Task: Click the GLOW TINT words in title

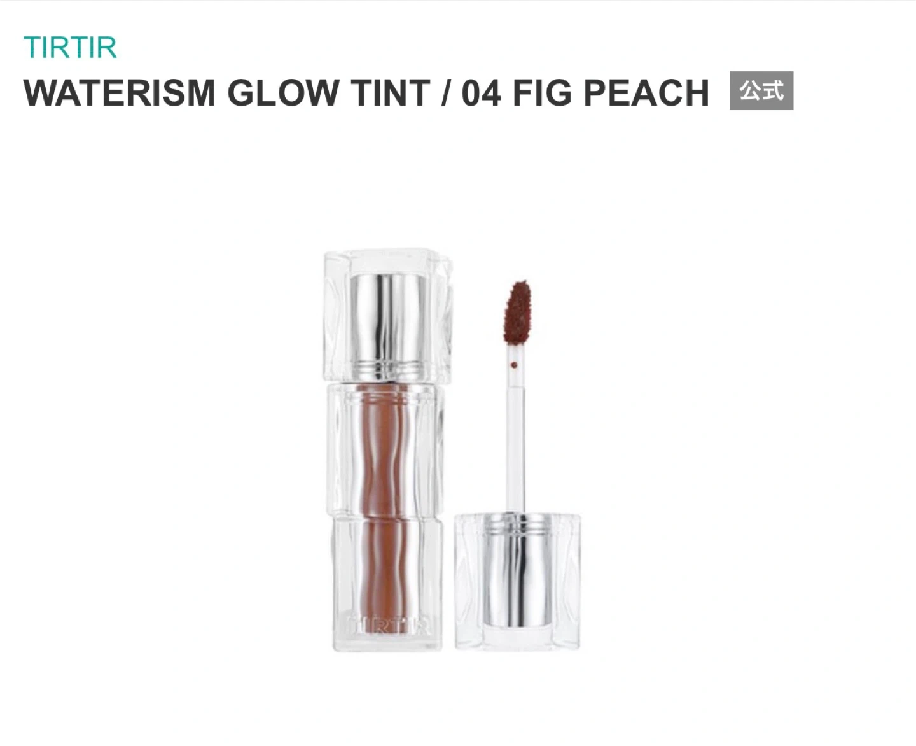Action: (329, 93)
